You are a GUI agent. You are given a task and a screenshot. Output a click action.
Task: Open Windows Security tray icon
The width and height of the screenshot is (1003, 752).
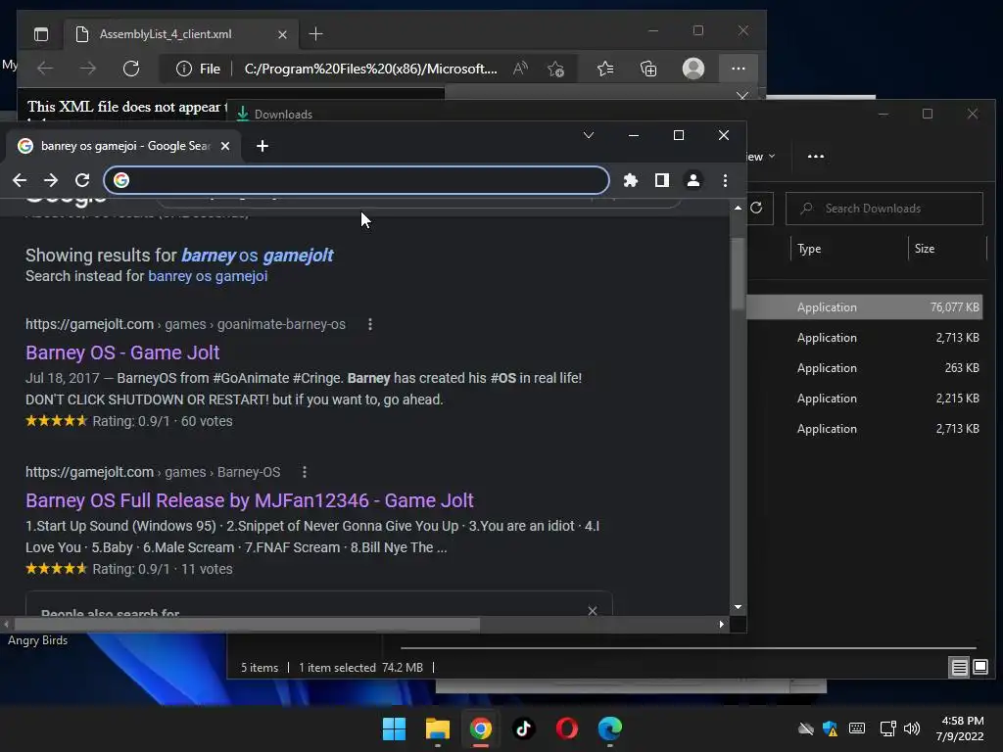point(831,728)
